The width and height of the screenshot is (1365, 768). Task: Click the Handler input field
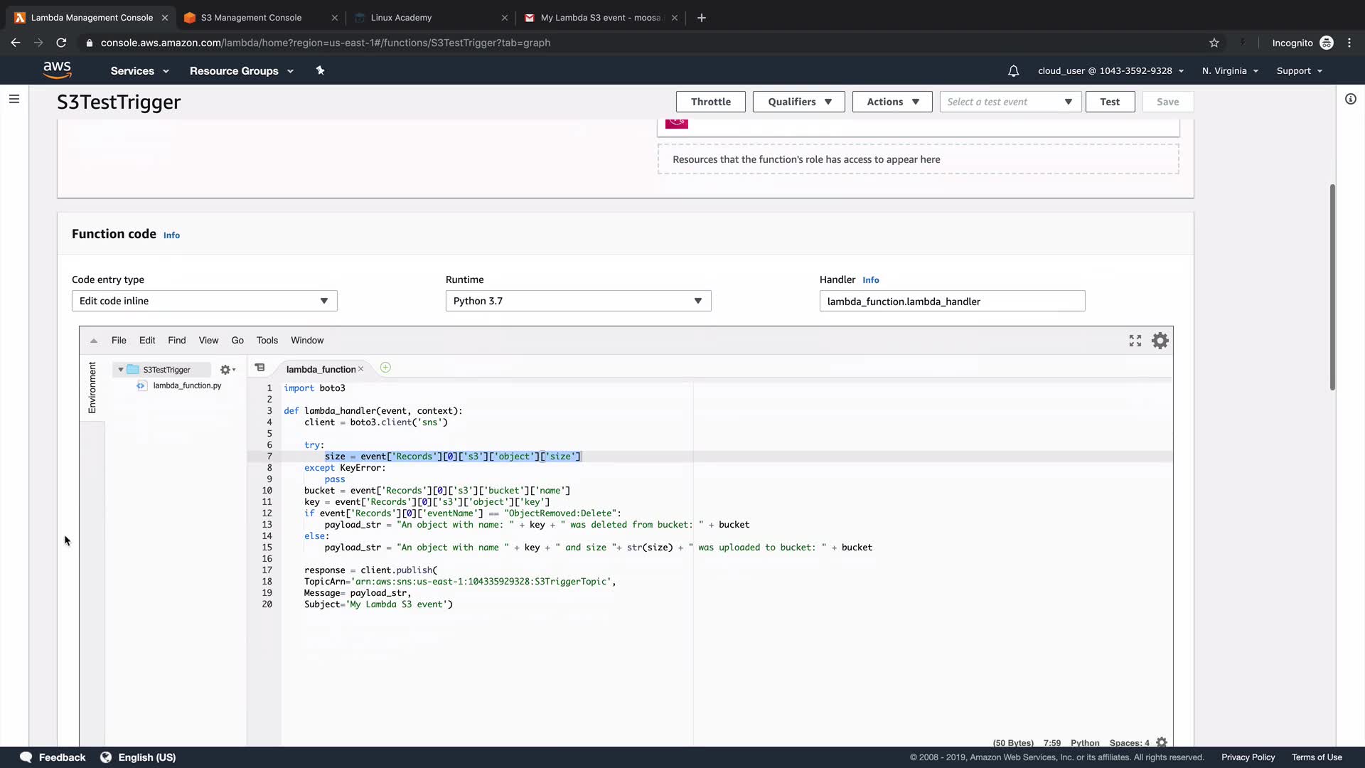tap(951, 302)
